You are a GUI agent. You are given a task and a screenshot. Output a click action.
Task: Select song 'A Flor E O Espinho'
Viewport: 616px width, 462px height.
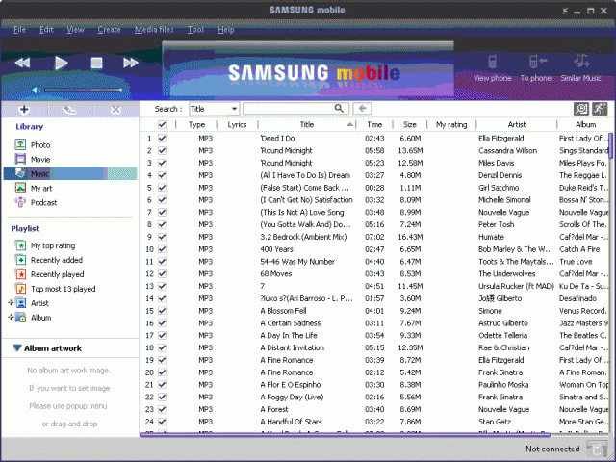pos(291,385)
